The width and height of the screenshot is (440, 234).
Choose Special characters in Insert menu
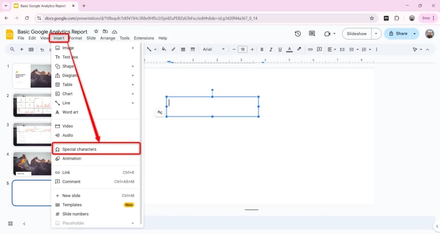[96, 149]
